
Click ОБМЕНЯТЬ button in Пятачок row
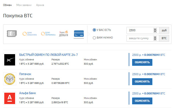coord(142,82)
